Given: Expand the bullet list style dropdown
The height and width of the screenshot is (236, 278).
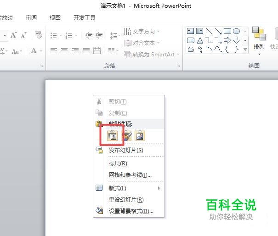Looking at the screenshot, I should click(61, 36).
